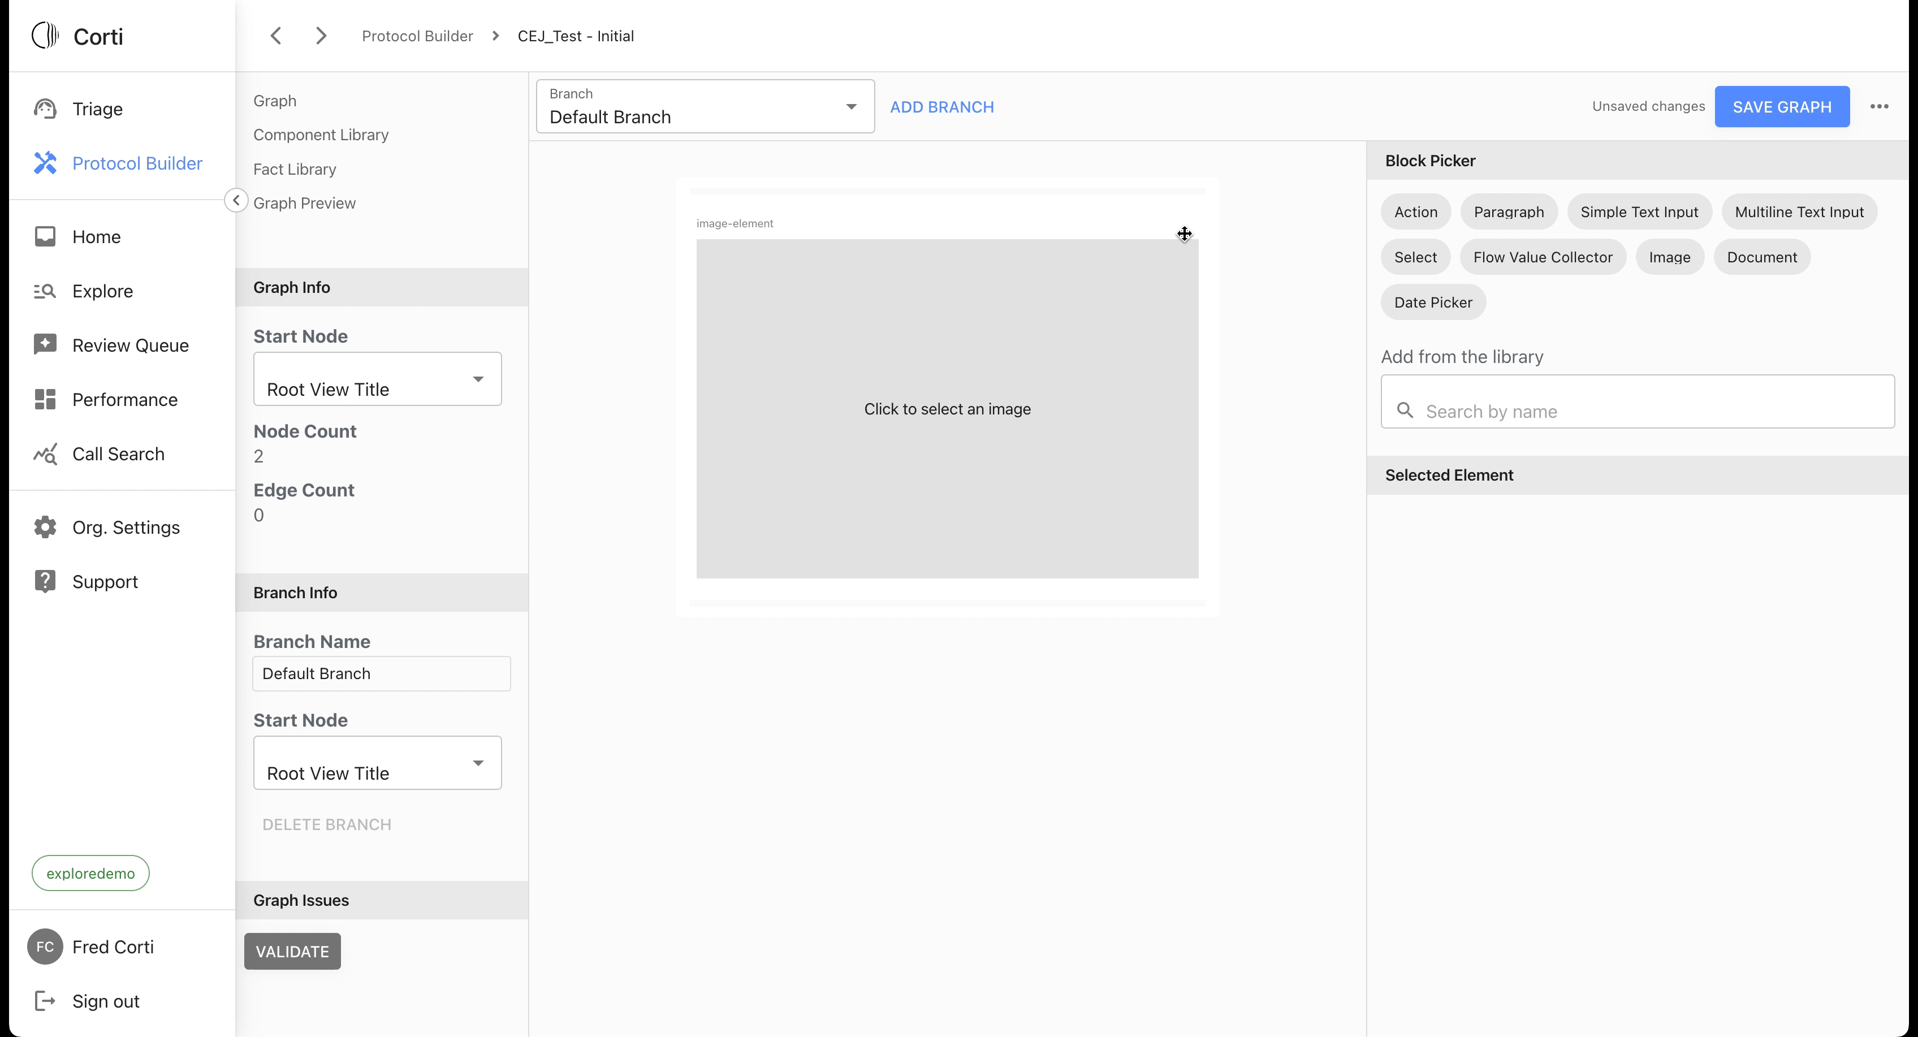Click the Review Queue star icon
Image resolution: width=1918 pixels, height=1037 pixels.
(x=45, y=345)
